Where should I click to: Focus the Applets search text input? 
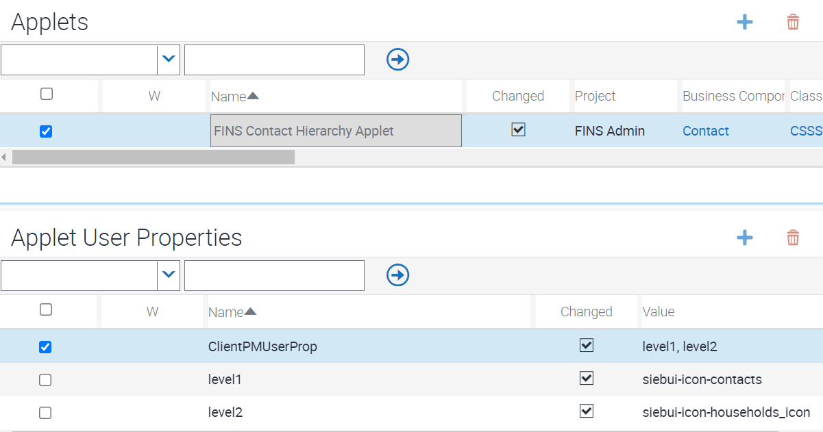coord(274,60)
